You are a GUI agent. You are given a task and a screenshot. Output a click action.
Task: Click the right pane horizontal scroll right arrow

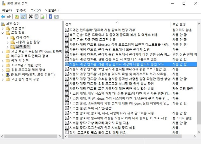point(195,136)
